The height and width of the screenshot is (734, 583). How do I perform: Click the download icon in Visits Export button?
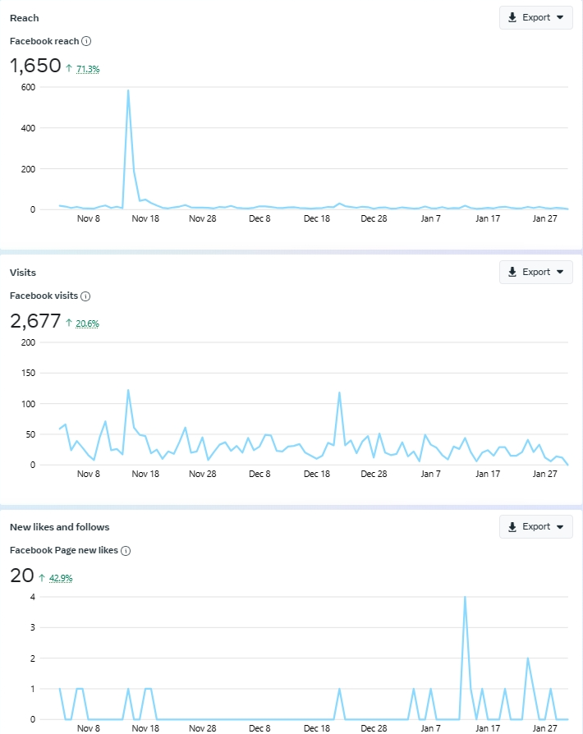pos(512,272)
